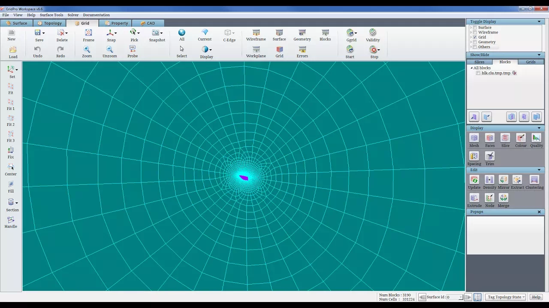Click the Colour display icon

coord(521,138)
